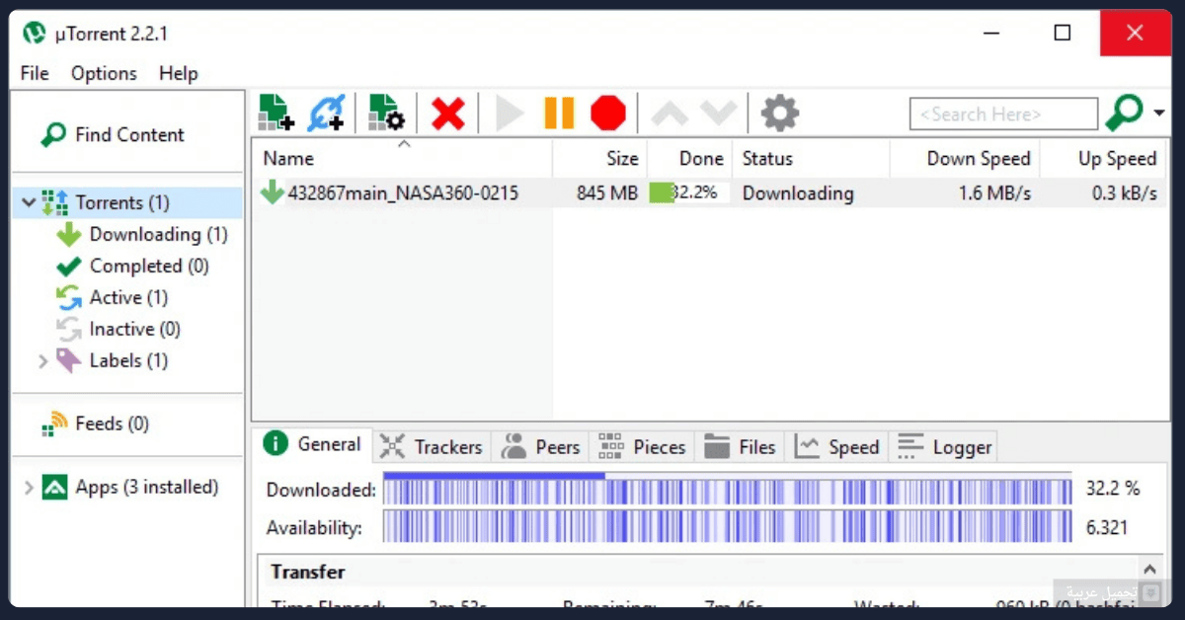
Task: Select Apps (3 installed) in sidebar
Action: (147, 487)
